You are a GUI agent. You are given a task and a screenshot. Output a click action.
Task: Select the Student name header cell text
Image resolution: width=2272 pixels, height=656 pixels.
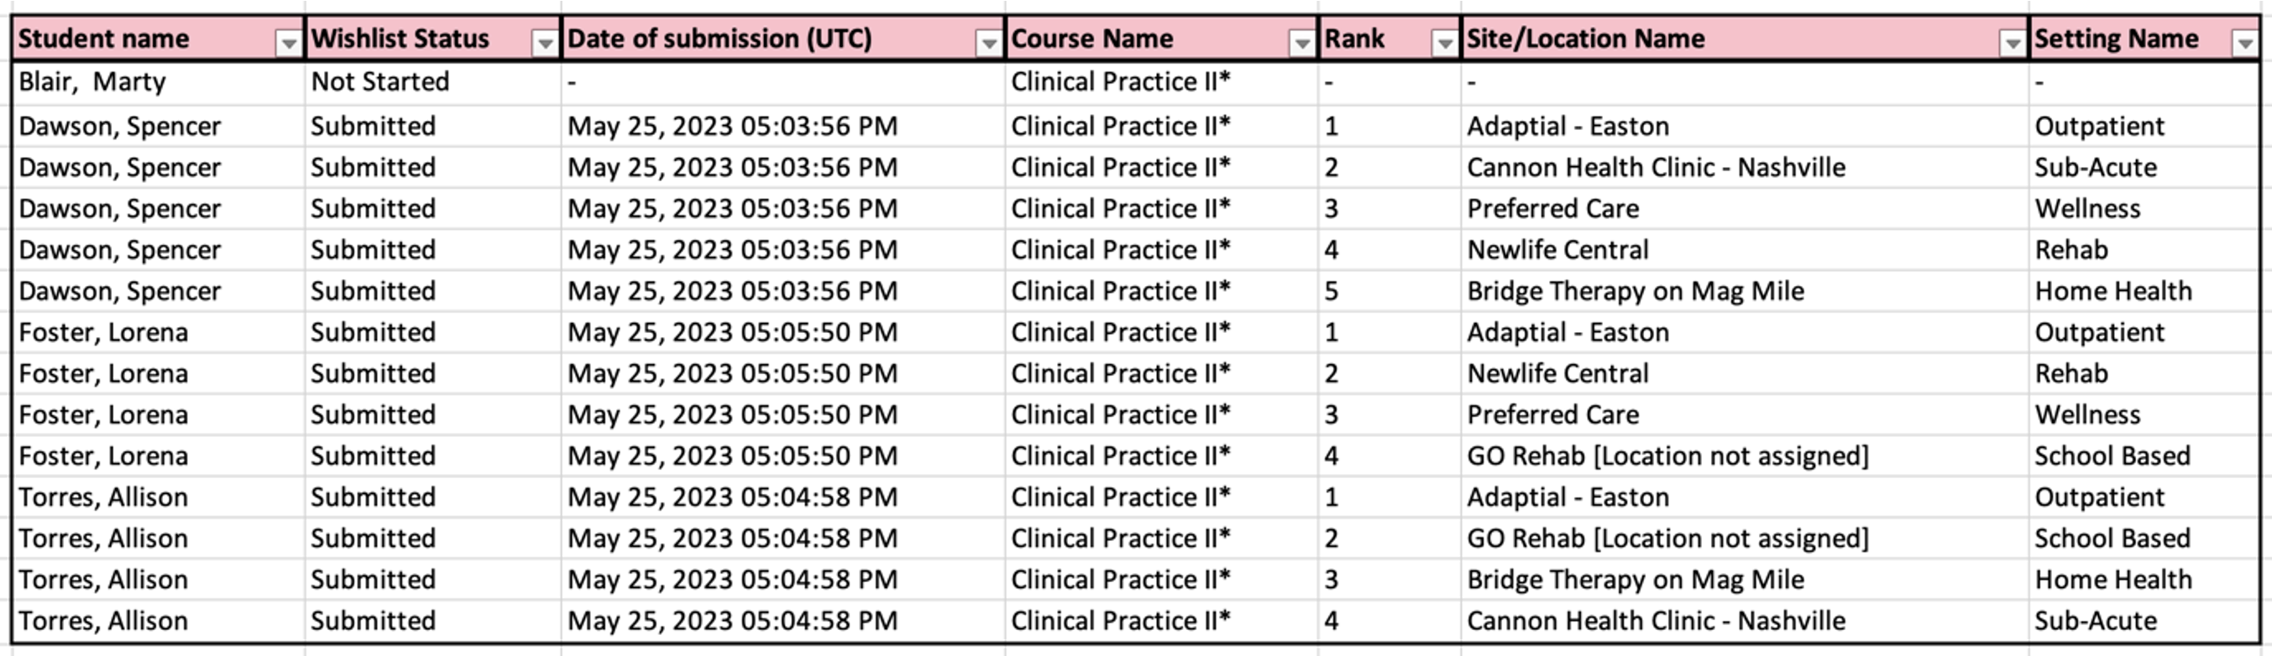pyautogui.click(x=103, y=39)
